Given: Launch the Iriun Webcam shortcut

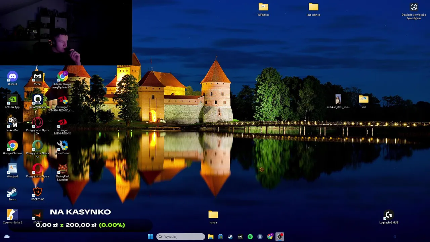Looking at the screenshot, I should 38,102.
